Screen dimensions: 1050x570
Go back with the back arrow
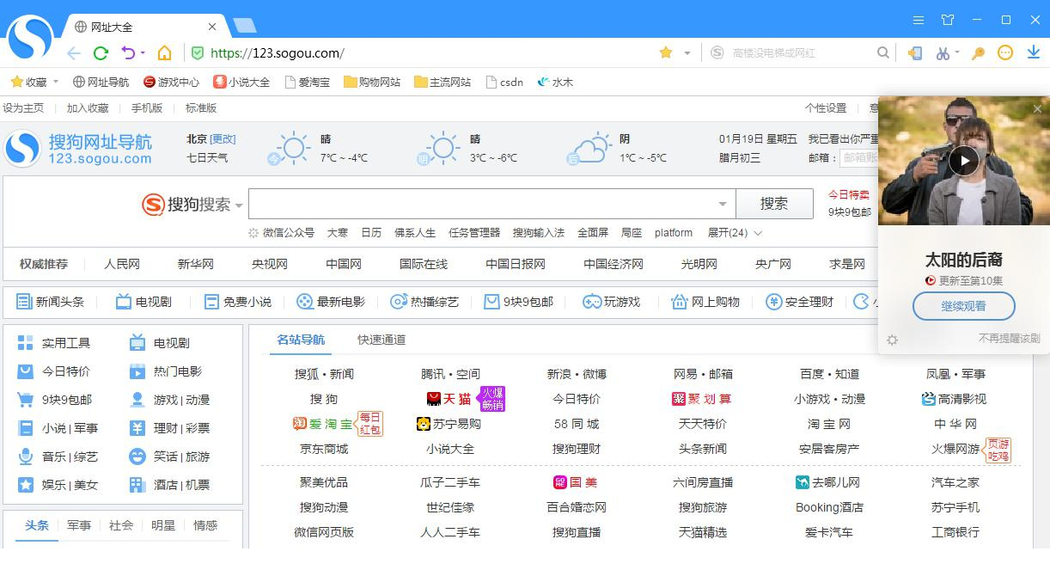tap(74, 53)
